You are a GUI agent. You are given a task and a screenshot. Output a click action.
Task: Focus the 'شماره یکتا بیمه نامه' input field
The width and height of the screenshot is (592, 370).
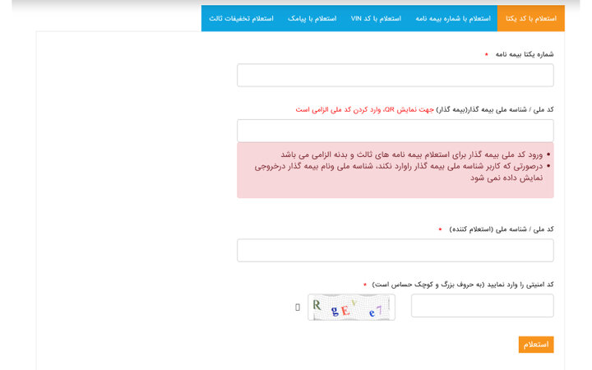pos(395,75)
